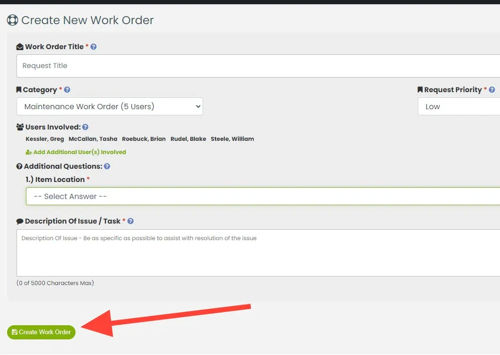Click the help icon next to Work Order Title
Screen dimensions: 500x355
click(x=93, y=47)
